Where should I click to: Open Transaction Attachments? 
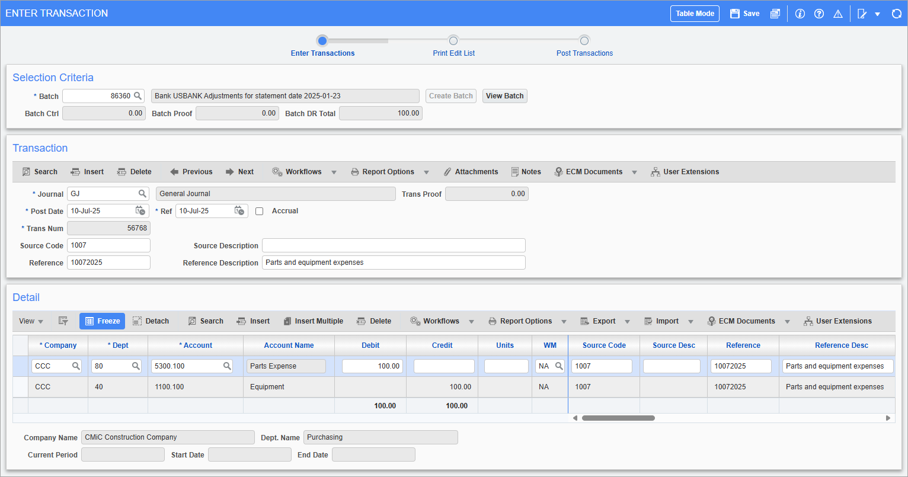(471, 172)
